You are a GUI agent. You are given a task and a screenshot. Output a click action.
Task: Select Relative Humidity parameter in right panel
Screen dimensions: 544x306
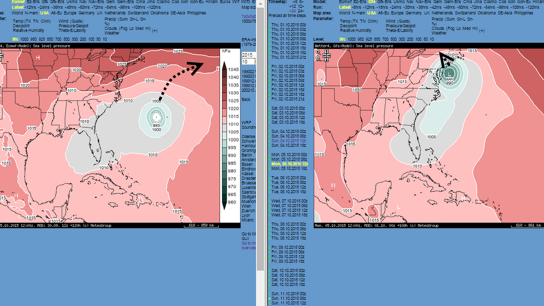355,30
